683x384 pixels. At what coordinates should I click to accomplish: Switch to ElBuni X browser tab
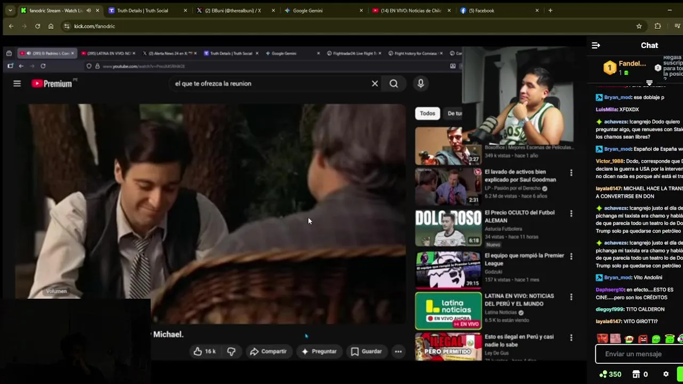point(236,10)
